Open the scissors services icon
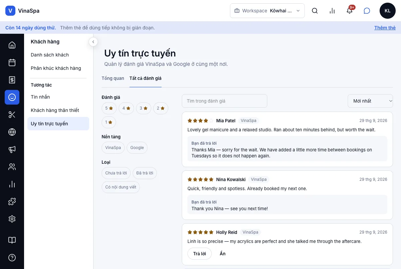401x269 pixels. [x=12, y=115]
